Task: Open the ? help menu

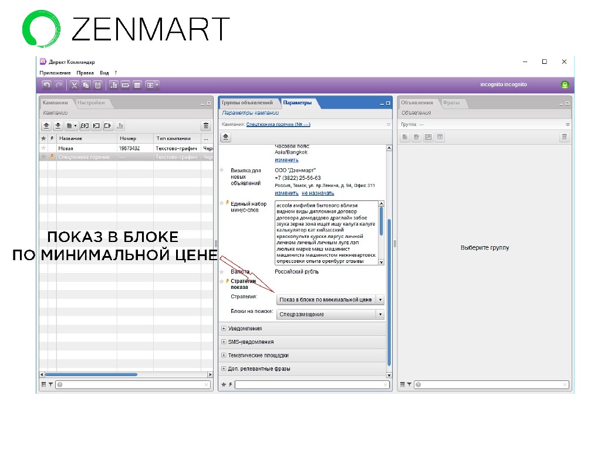Action: coord(116,73)
